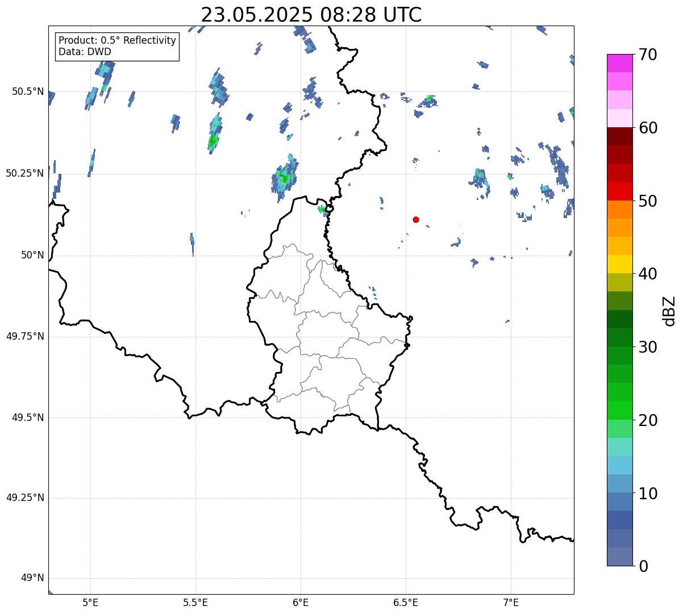683x614 pixels.
Task: Click the dBZ colorbar axis label
Action: pos(669,310)
